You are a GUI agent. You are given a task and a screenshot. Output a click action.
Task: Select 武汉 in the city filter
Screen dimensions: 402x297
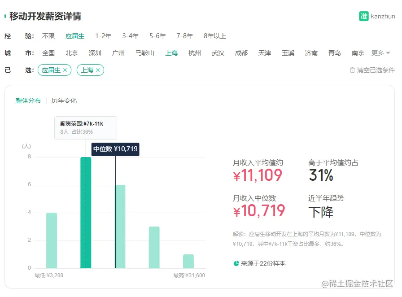(x=218, y=52)
